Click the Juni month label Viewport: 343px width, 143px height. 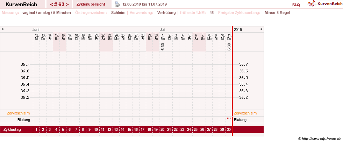tap(36, 30)
